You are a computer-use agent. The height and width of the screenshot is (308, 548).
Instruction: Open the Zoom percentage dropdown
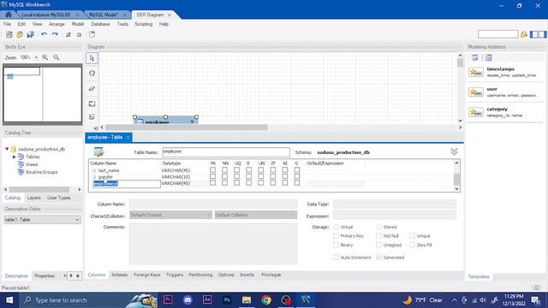(x=36, y=57)
